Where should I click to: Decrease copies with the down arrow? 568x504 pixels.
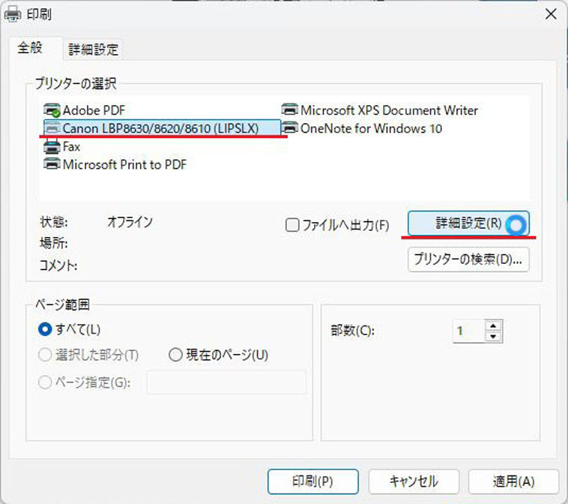(492, 336)
